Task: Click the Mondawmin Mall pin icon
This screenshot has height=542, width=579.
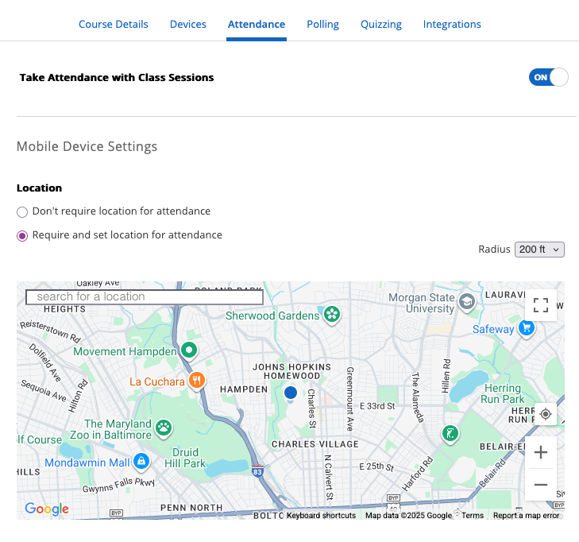Action: 141,462
